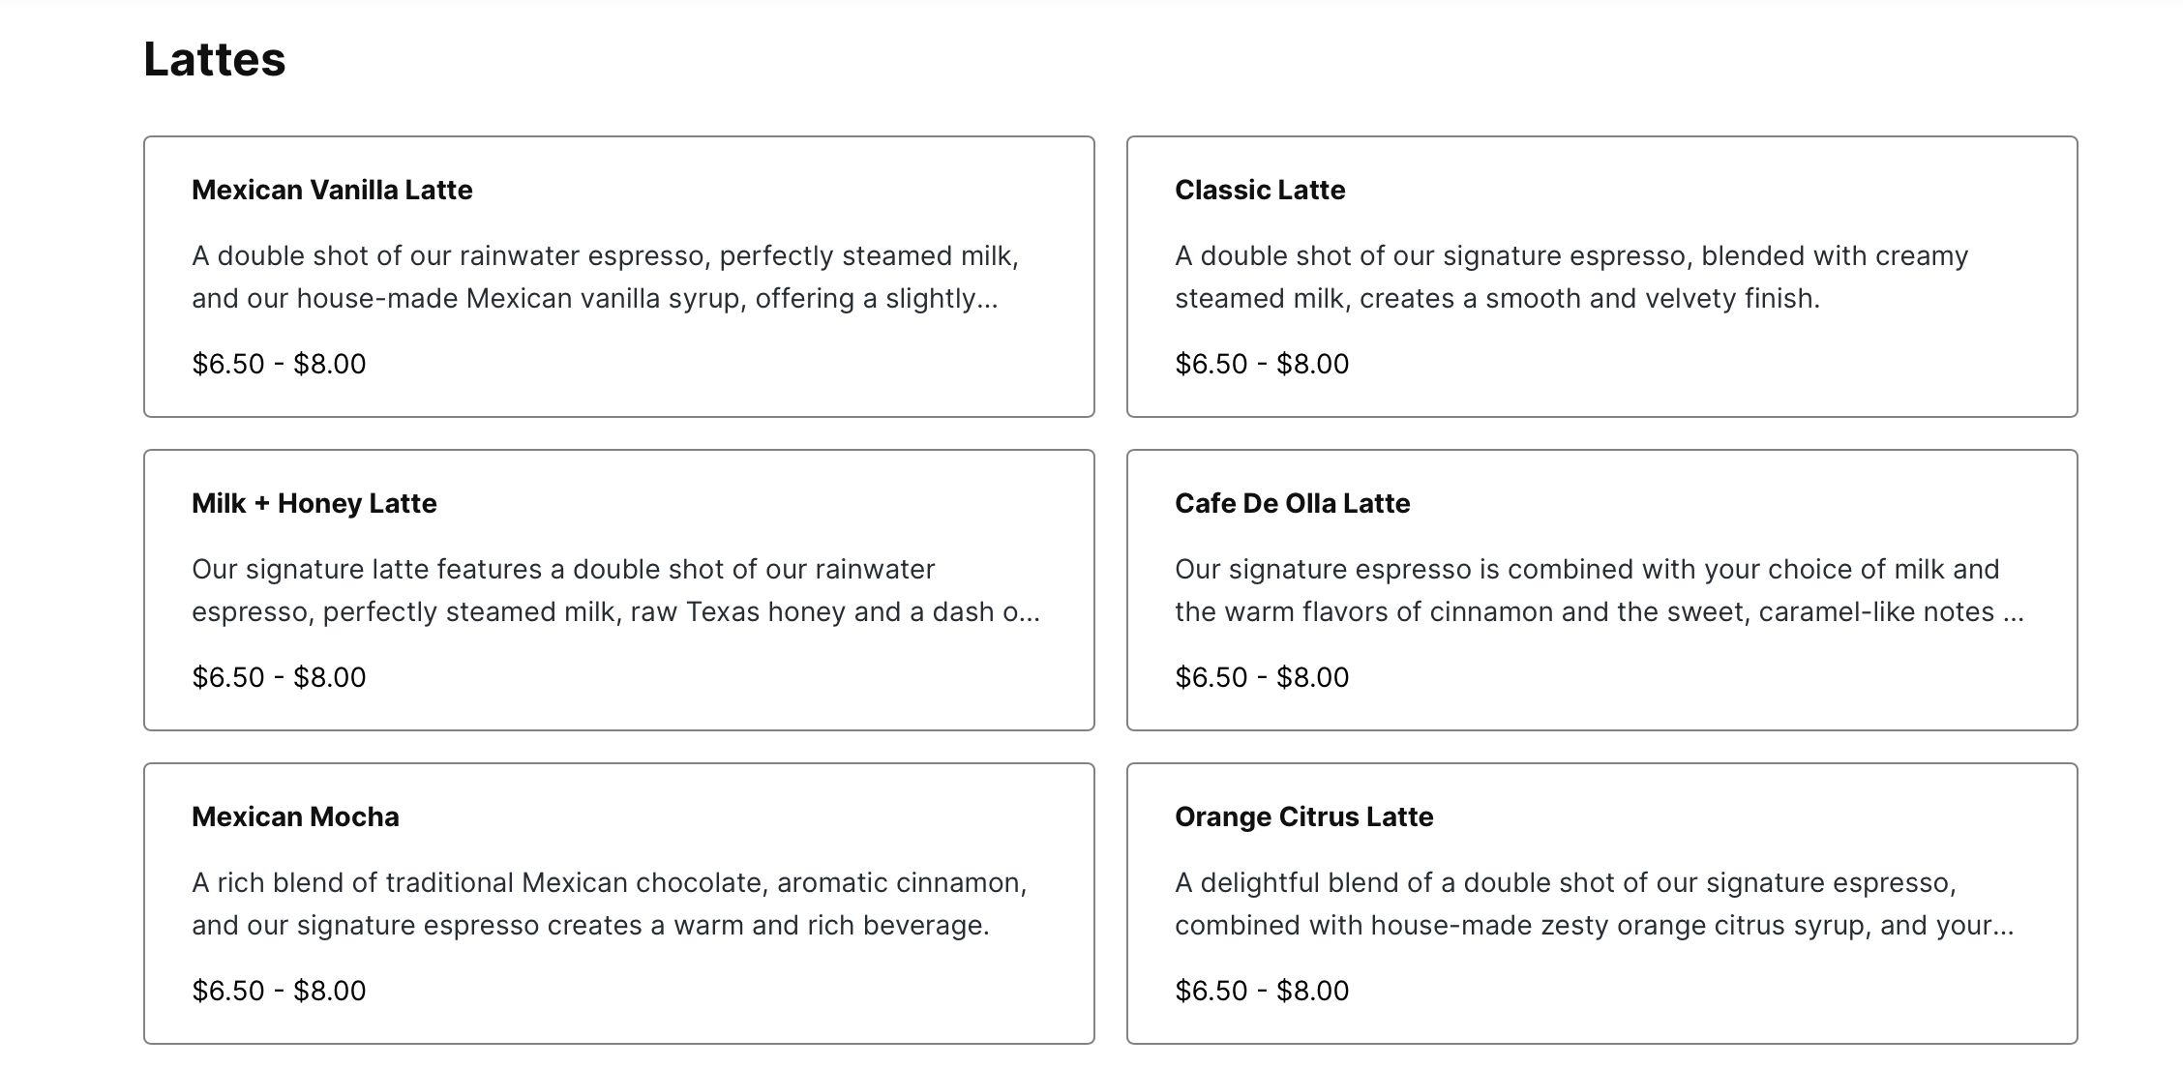Click the Mexican Vanilla Latte title
The image size is (2183, 1068).
[x=332, y=190]
